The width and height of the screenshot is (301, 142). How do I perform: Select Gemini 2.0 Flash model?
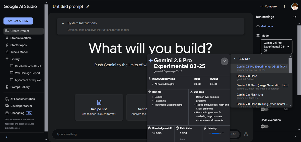[x=260, y=77]
